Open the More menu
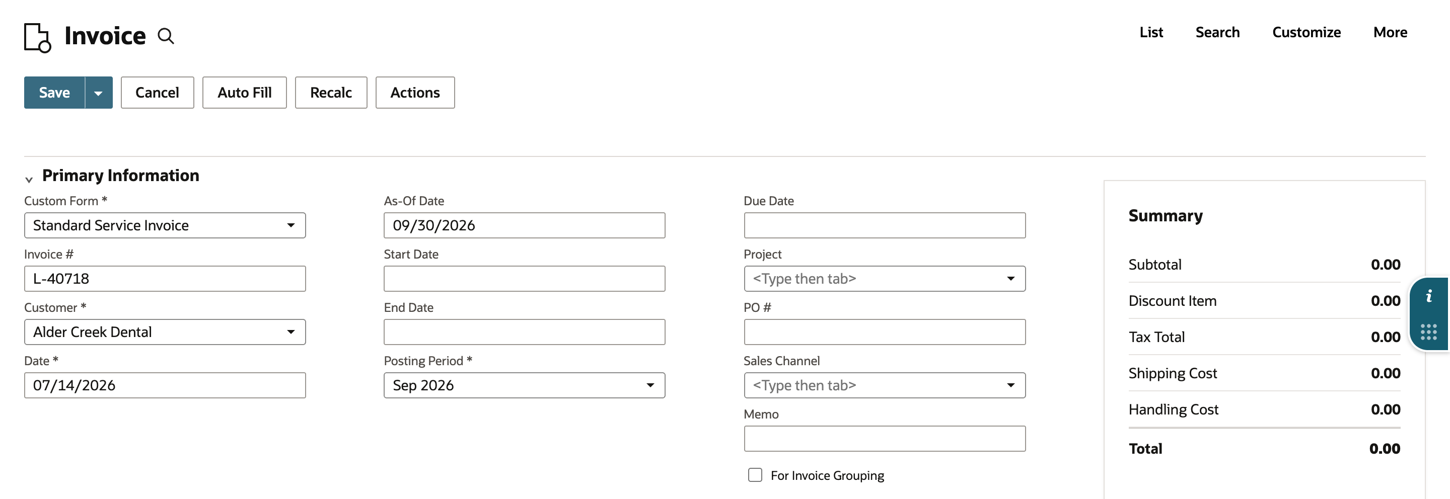 tap(1390, 33)
